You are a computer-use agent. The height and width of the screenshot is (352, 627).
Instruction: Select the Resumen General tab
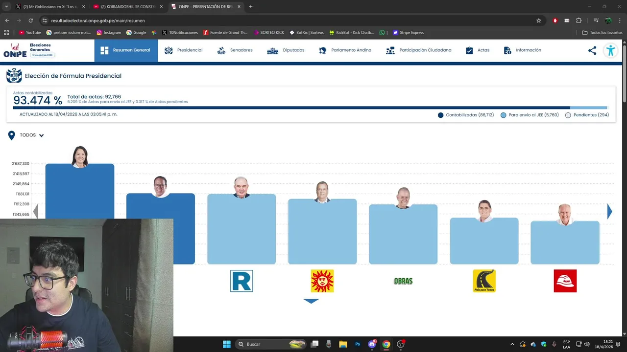126,50
